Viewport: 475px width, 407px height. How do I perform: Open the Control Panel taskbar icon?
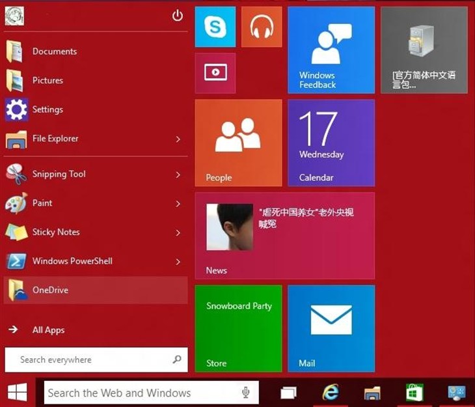[x=457, y=393]
